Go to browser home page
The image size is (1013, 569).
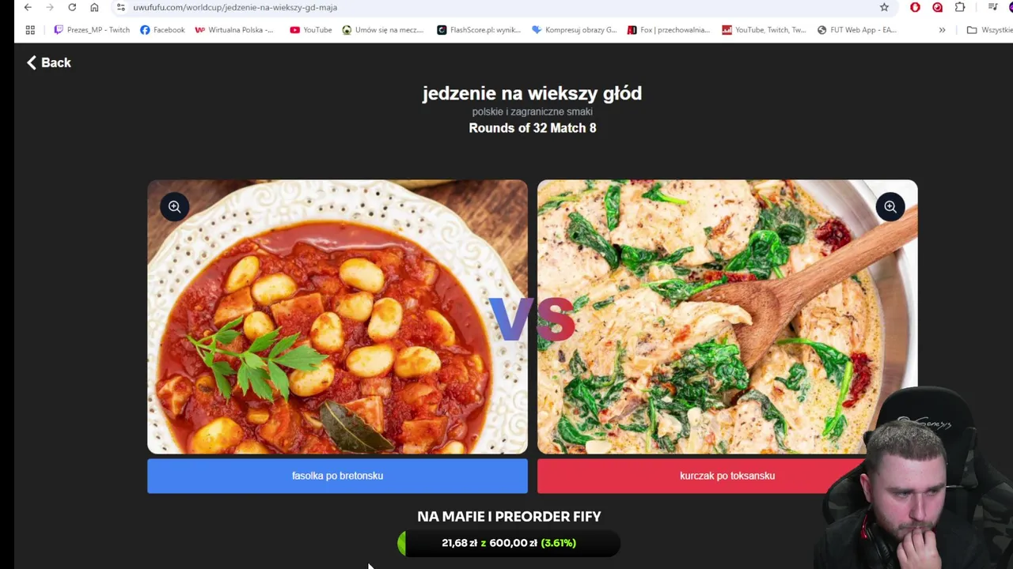[94, 7]
